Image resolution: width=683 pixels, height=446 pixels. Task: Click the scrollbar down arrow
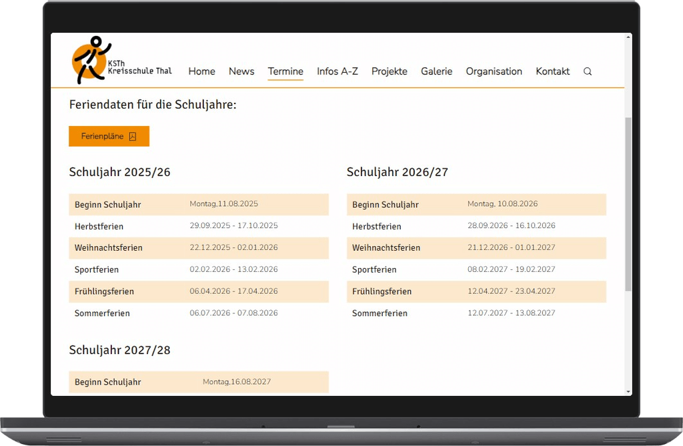pyautogui.click(x=628, y=391)
